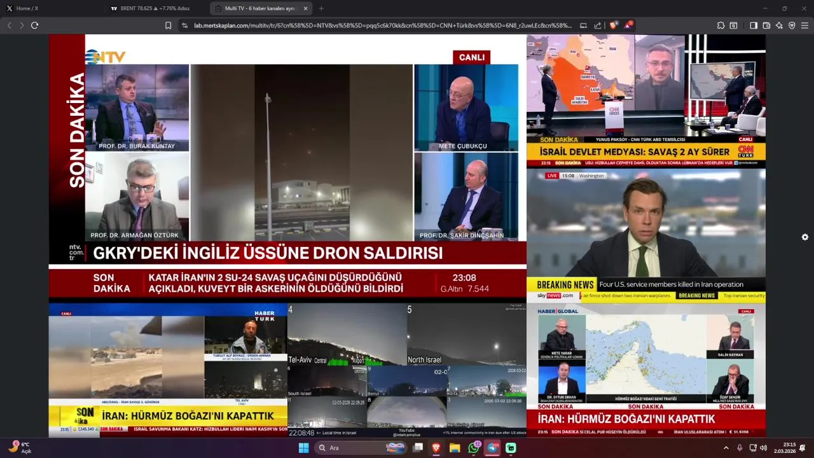Click the Habertürk stream video
The height and width of the screenshot is (458, 814).
168,370
